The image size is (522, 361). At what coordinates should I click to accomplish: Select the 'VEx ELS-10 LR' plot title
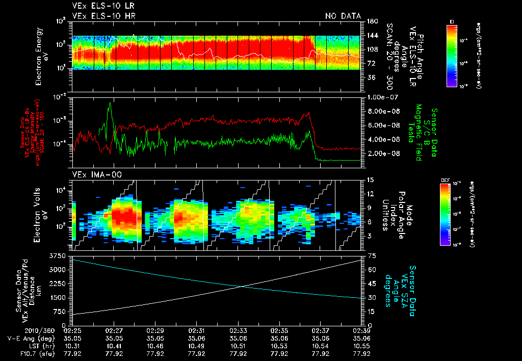click(103, 6)
